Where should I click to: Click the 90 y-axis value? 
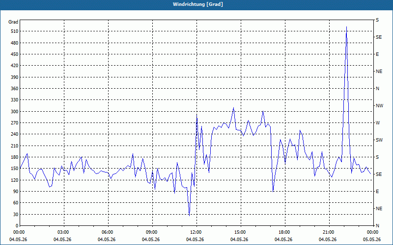tap(15, 191)
